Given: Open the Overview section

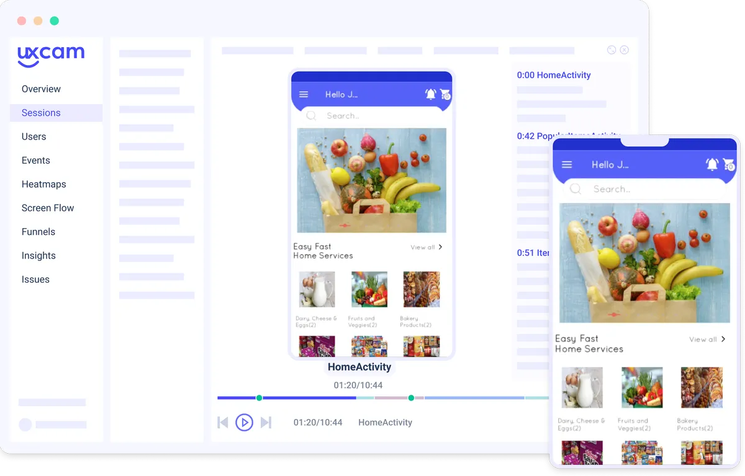Looking at the screenshot, I should [x=41, y=89].
